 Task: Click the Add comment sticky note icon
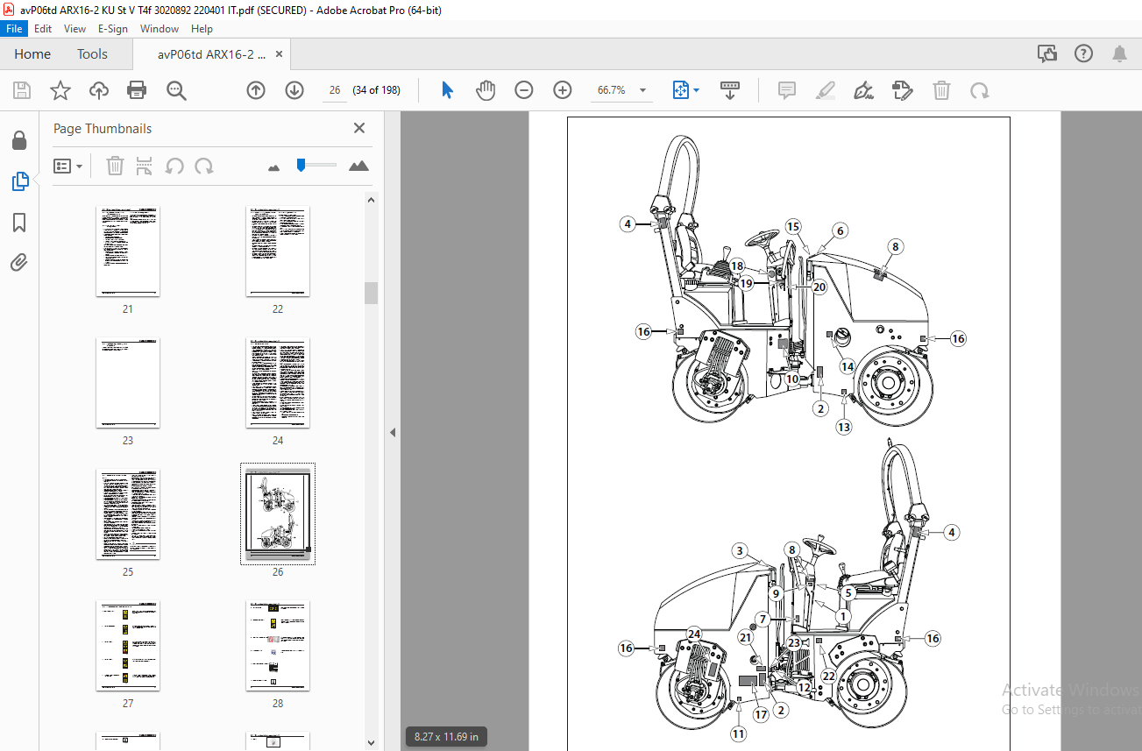787,90
